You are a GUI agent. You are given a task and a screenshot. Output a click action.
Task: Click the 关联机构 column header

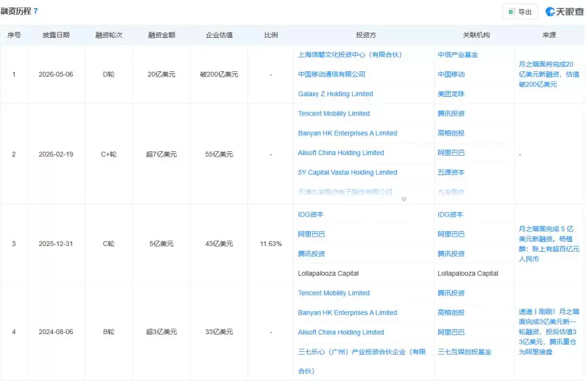tap(476, 35)
